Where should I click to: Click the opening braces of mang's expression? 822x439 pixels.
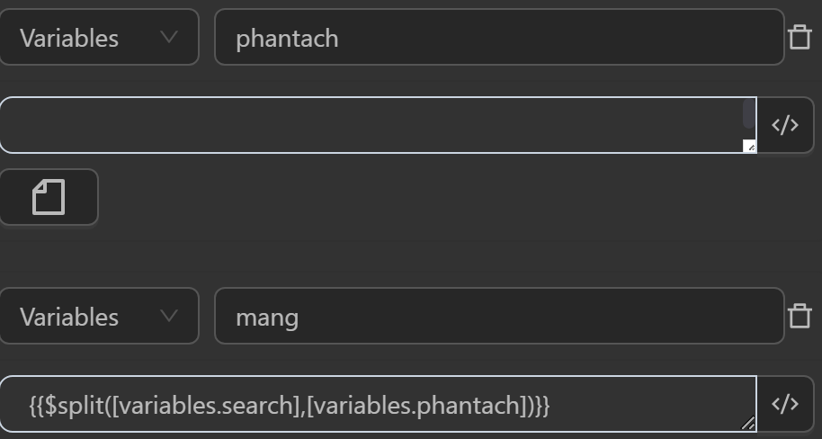pyautogui.click(x=36, y=406)
